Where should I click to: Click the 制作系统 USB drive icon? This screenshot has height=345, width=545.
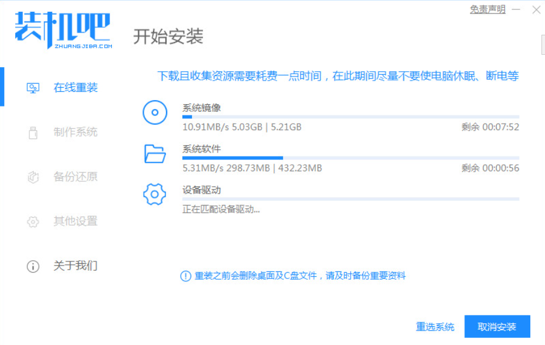[34, 132]
